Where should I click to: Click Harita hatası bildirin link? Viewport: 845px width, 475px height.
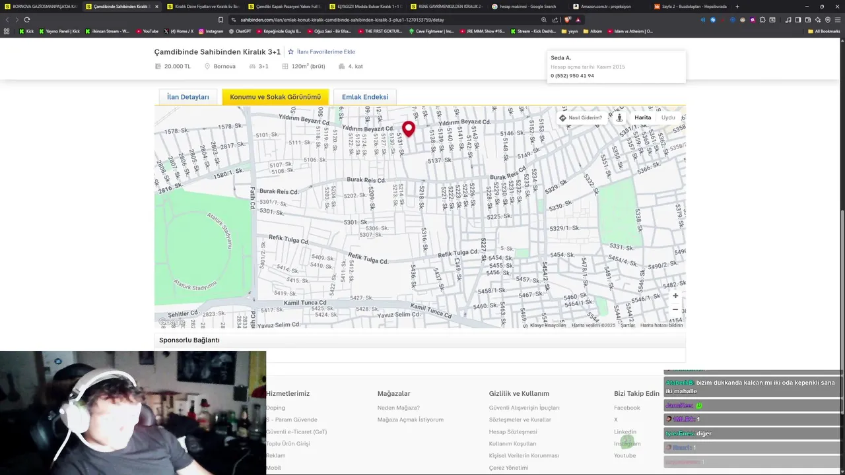point(661,325)
